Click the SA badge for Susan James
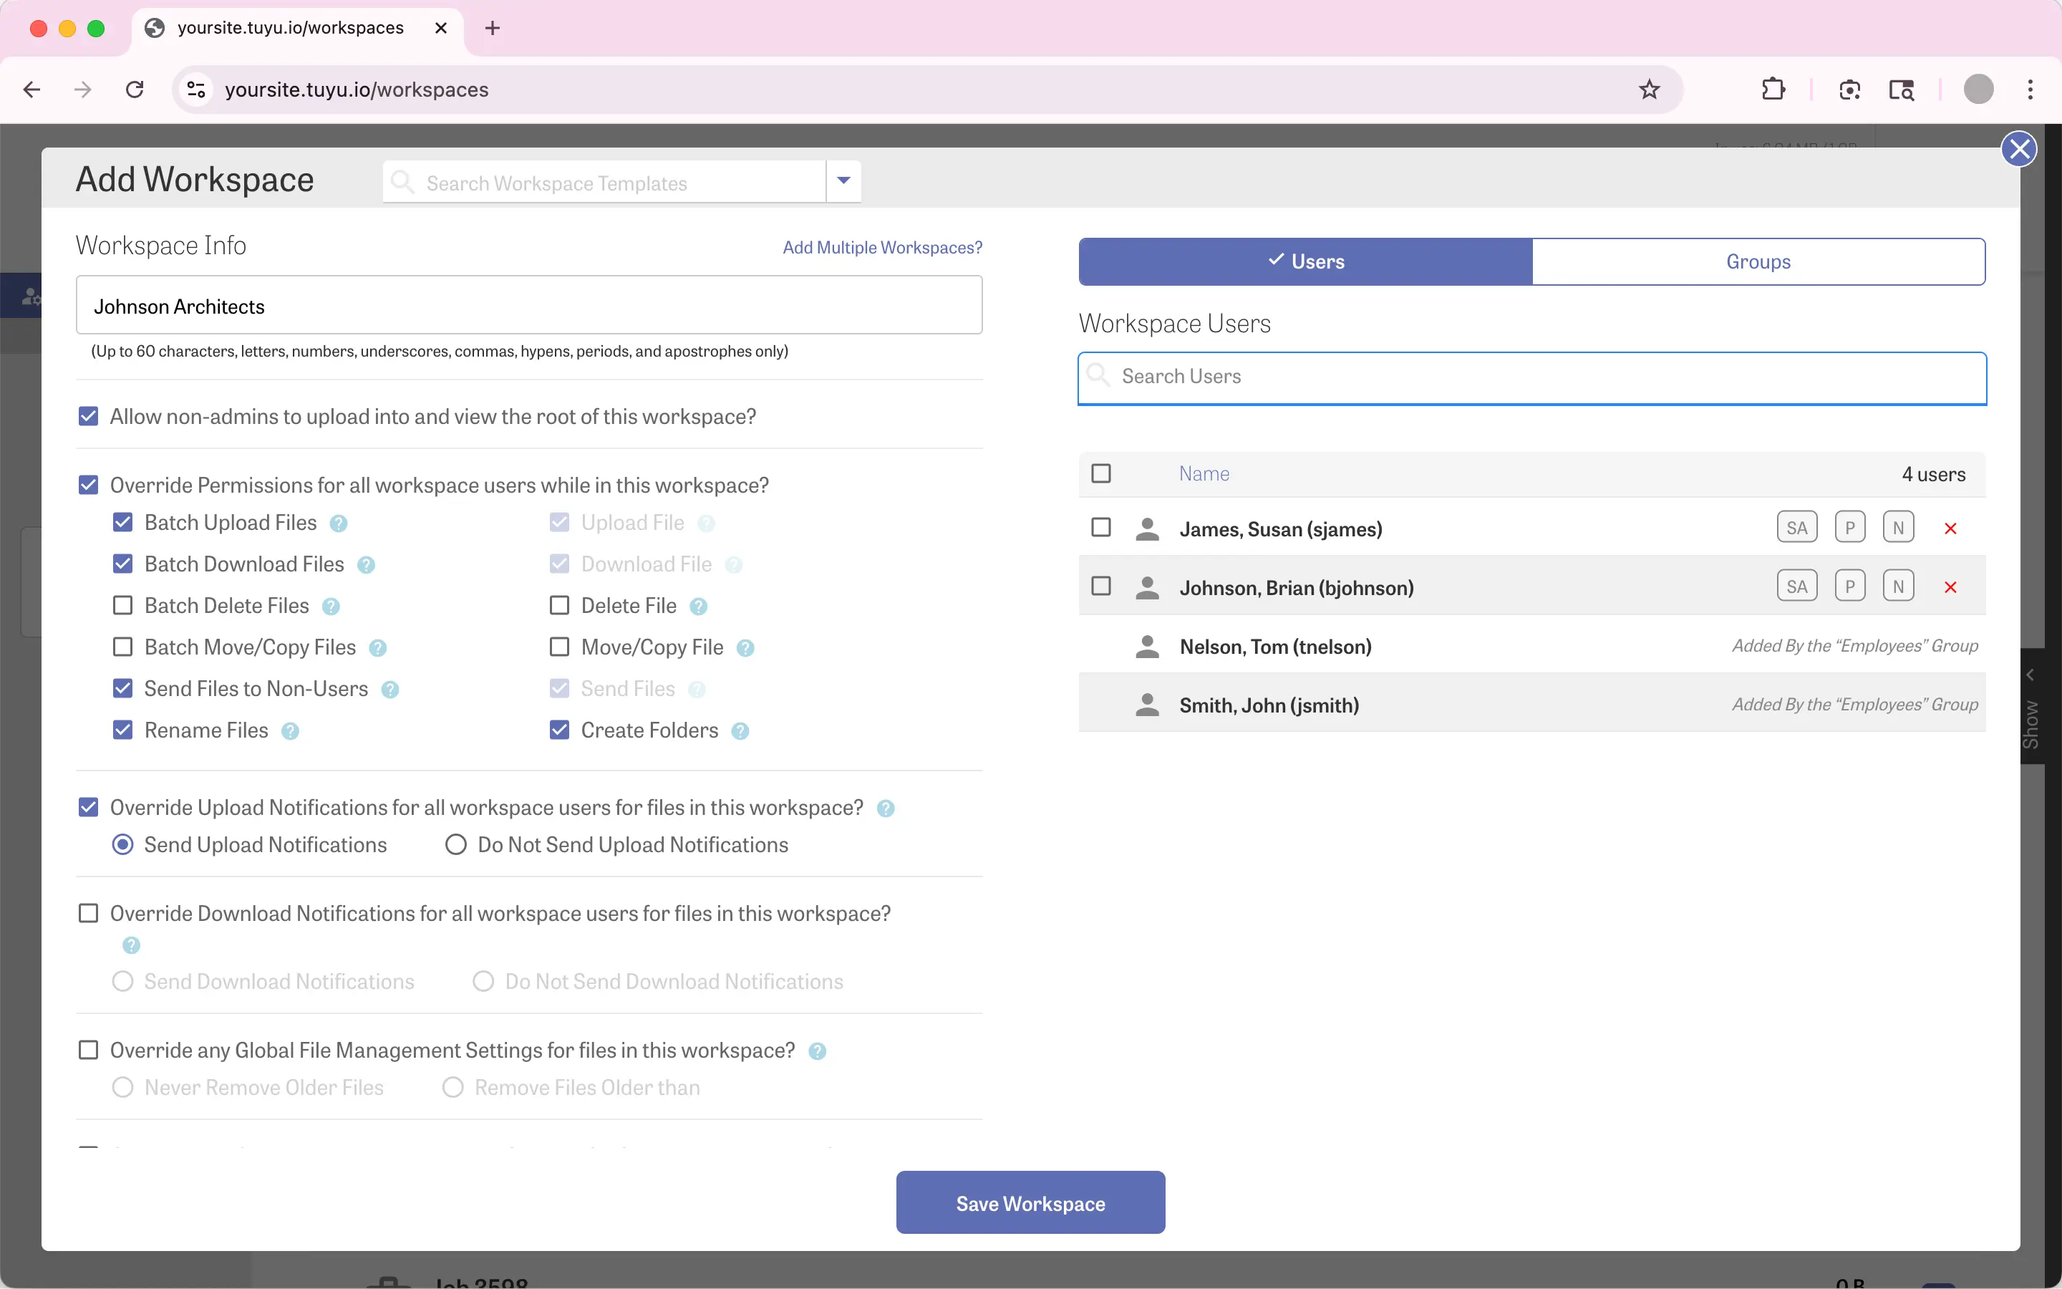This screenshot has width=2062, height=1289. pyautogui.click(x=1796, y=528)
